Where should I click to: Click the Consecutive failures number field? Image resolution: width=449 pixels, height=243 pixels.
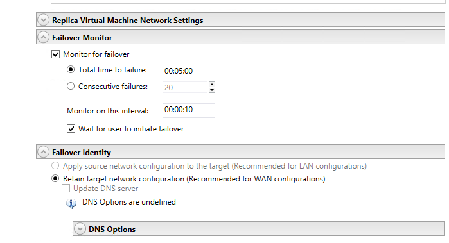click(x=185, y=87)
